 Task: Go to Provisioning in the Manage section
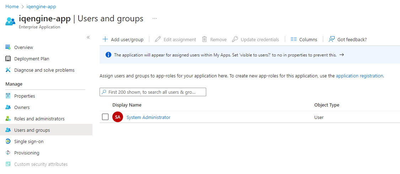[27, 153]
